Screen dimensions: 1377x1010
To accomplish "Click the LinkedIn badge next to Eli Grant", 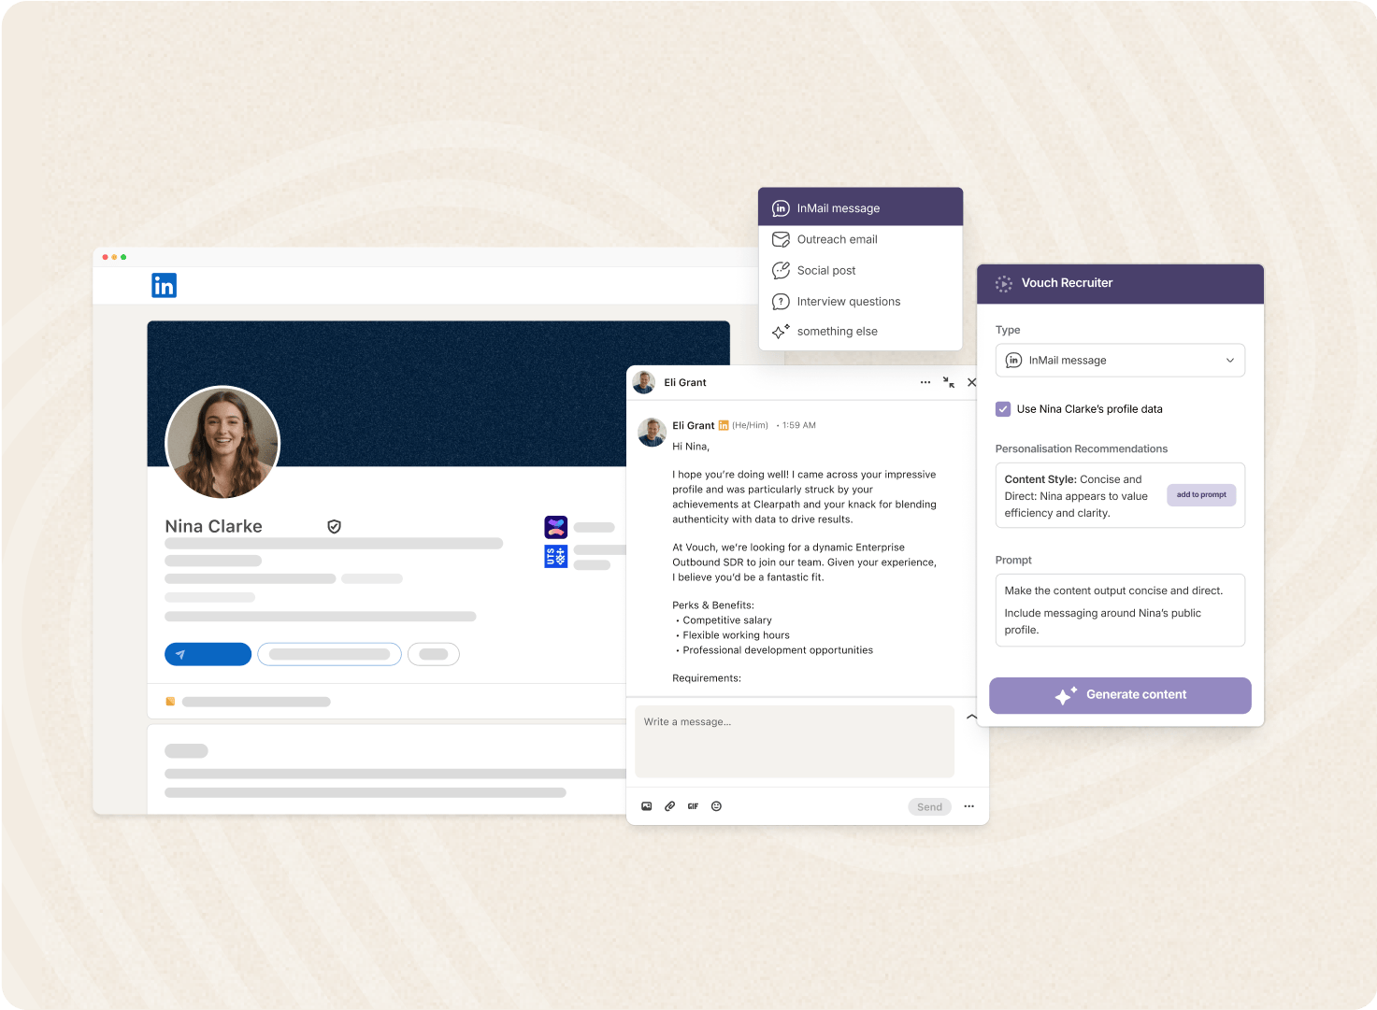I will tap(724, 425).
